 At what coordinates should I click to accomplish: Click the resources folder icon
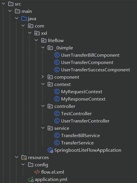coord(24,158)
